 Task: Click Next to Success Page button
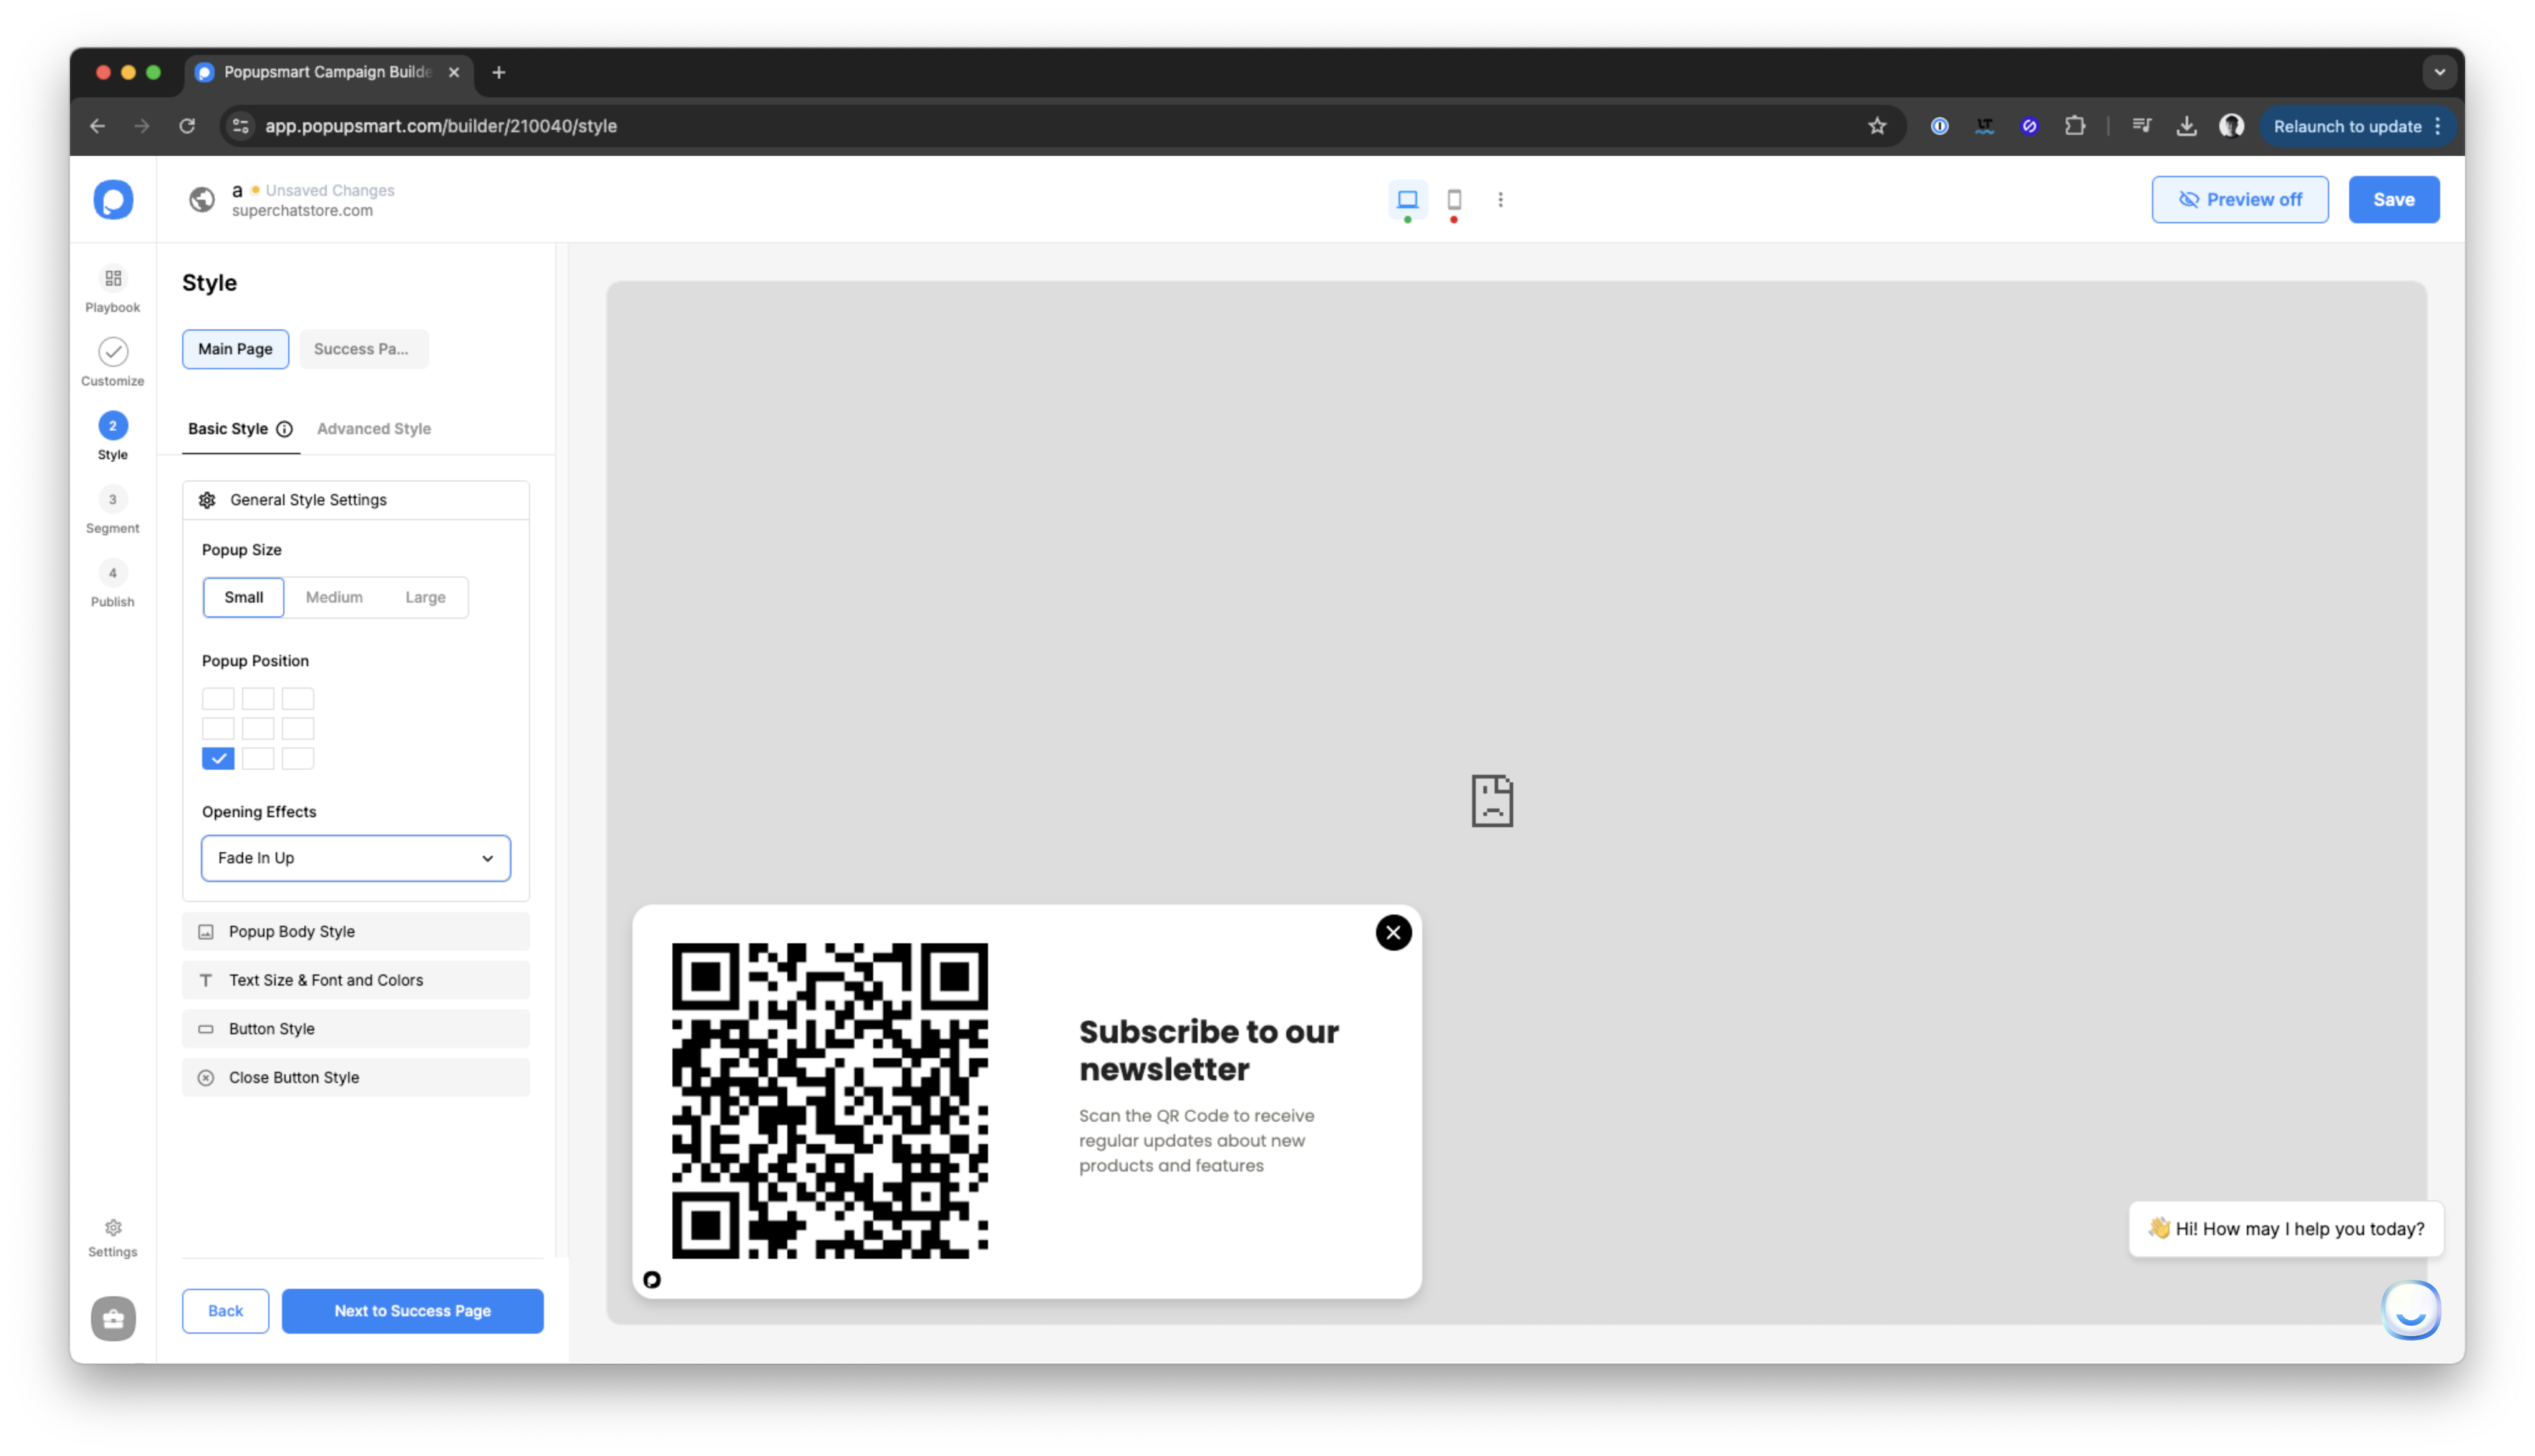pyautogui.click(x=412, y=1310)
